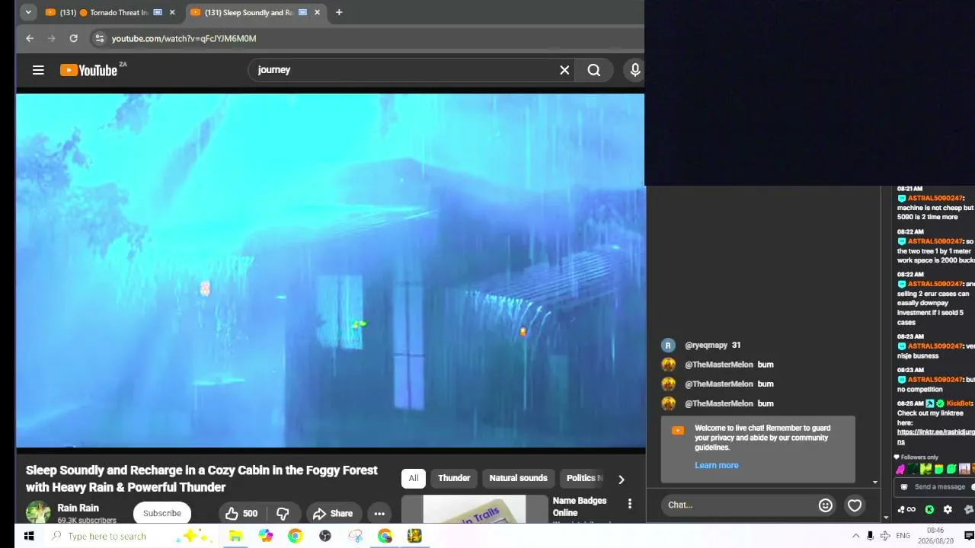Share the Cozy Cabin video
The height and width of the screenshot is (548, 975).
(x=333, y=513)
